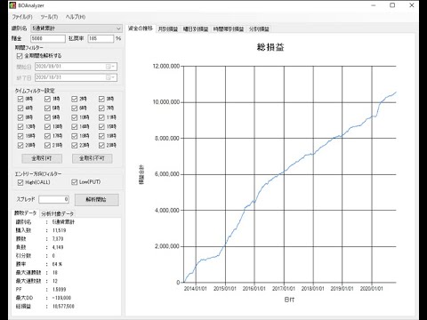Toggle the 13時 time filter checkbox
427x320 pixels.
(x=47, y=127)
